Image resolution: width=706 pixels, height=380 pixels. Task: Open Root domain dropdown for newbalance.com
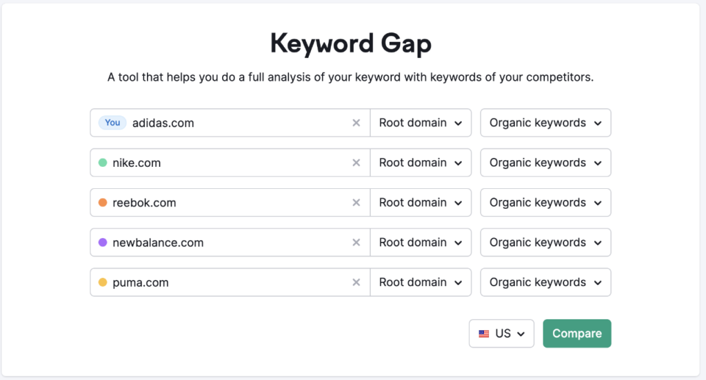421,242
